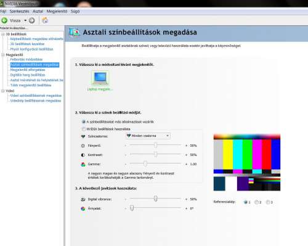Open 'PhysX konfiguráció beállítása' link
Viewport: 308px width, 246px height.
pos(31,49)
